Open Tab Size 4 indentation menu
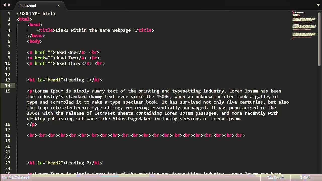Viewport: 322px width, 181px height. pos(275,177)
